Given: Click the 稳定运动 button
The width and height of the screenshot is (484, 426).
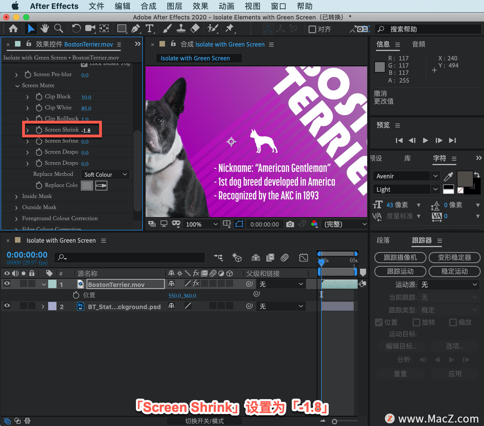Looking at the screenshot, I should (x=454, y=271).
